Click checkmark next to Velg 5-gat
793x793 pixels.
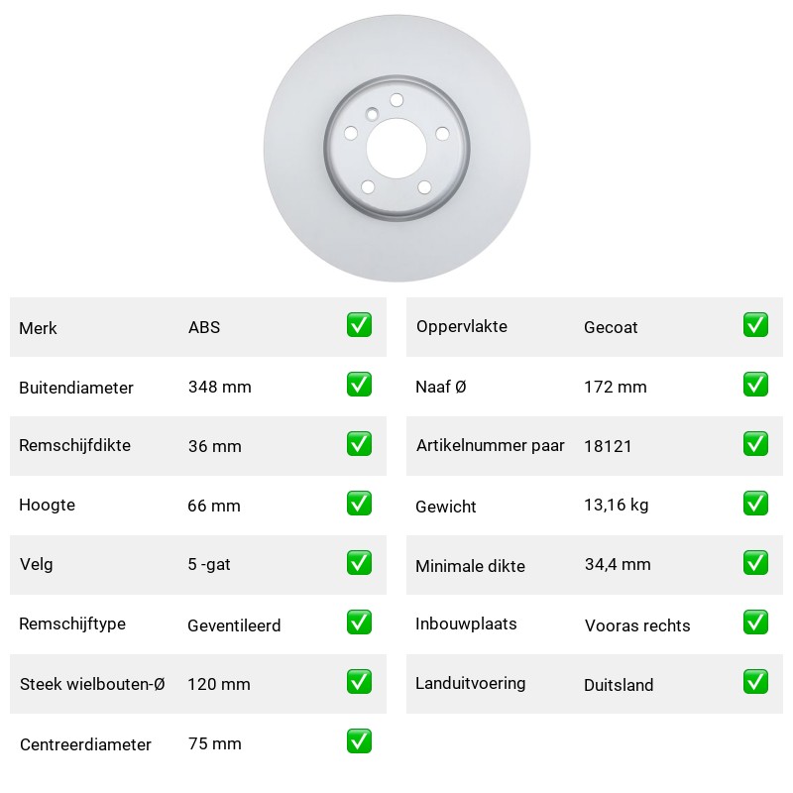[359, 563]
